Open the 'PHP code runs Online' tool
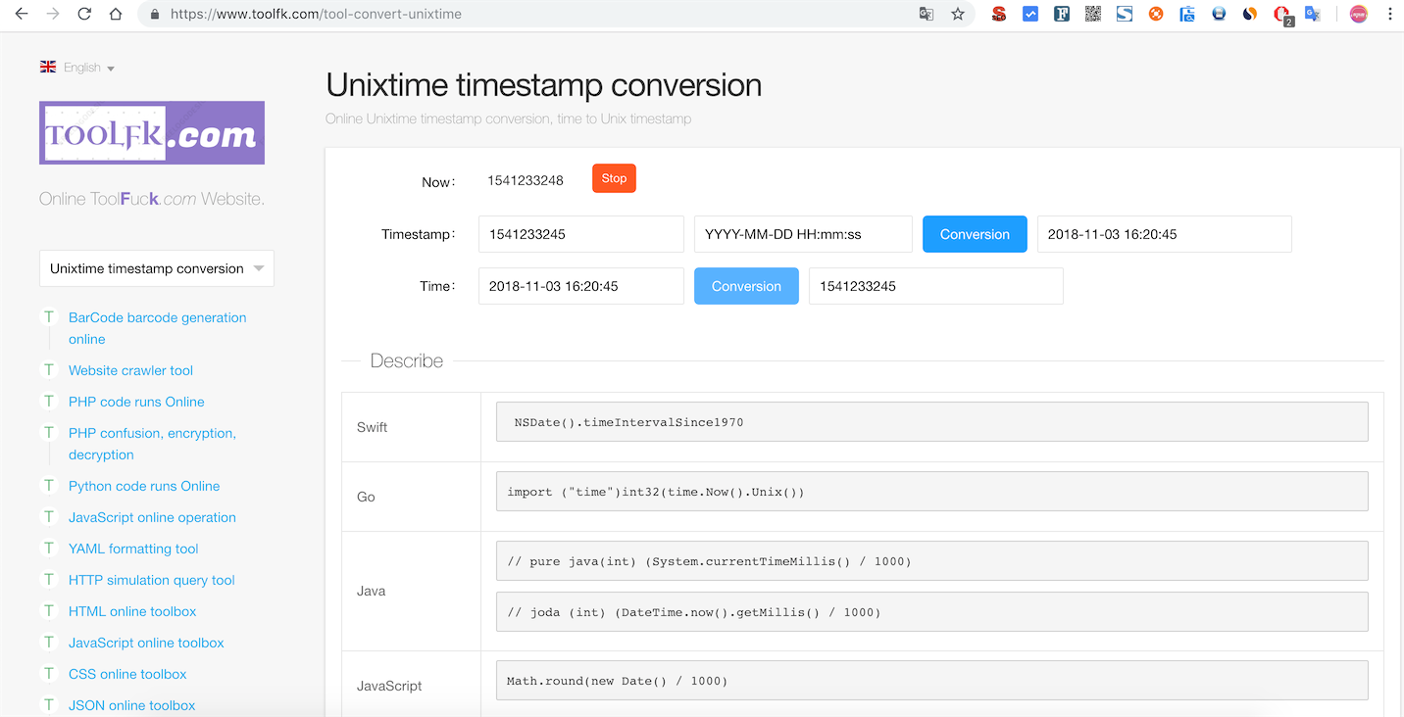This screenshot has width=1404, height=717. coord(136,402)
